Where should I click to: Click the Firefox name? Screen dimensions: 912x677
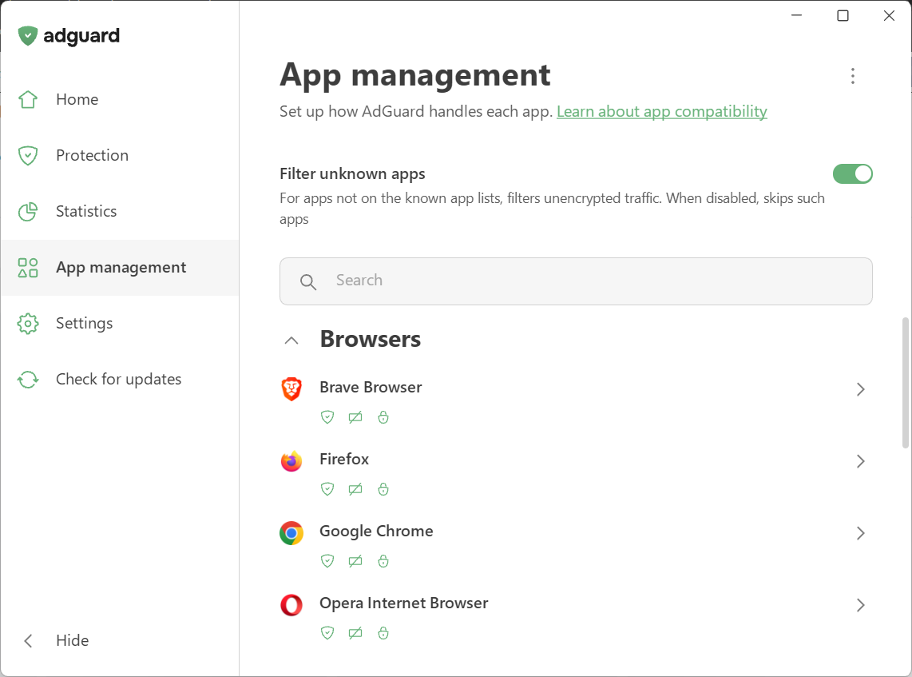click(x=344, y=460)
